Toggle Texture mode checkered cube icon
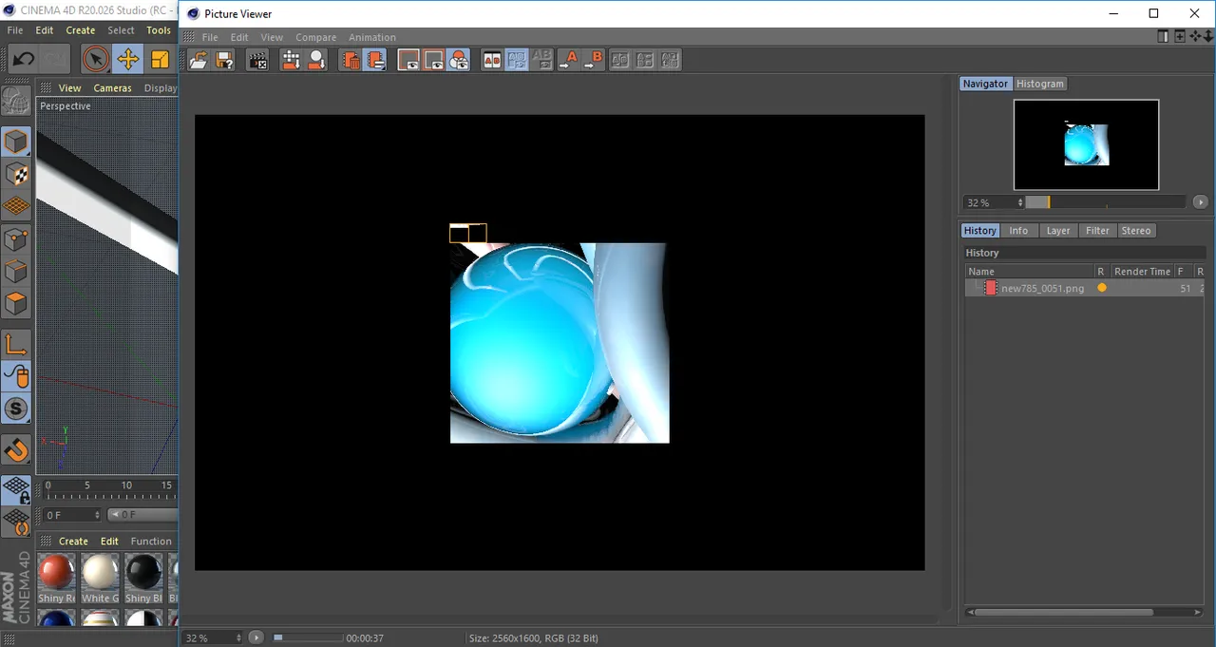Viewport: 1216px width, 647px height. click(x=16, y=174)
